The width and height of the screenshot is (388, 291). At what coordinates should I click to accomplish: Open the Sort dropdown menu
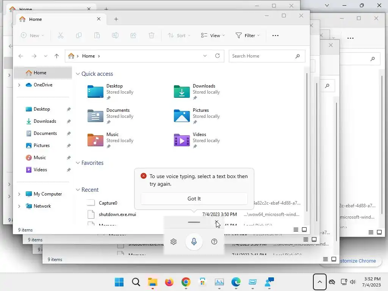point(179,35)
